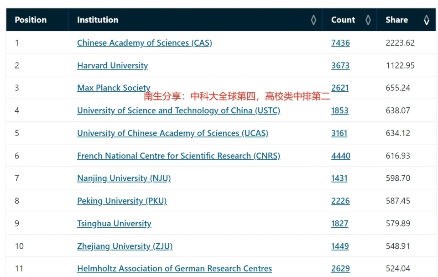Open Helmholtz Association of German Research Centres link

[x=174, y=268]
